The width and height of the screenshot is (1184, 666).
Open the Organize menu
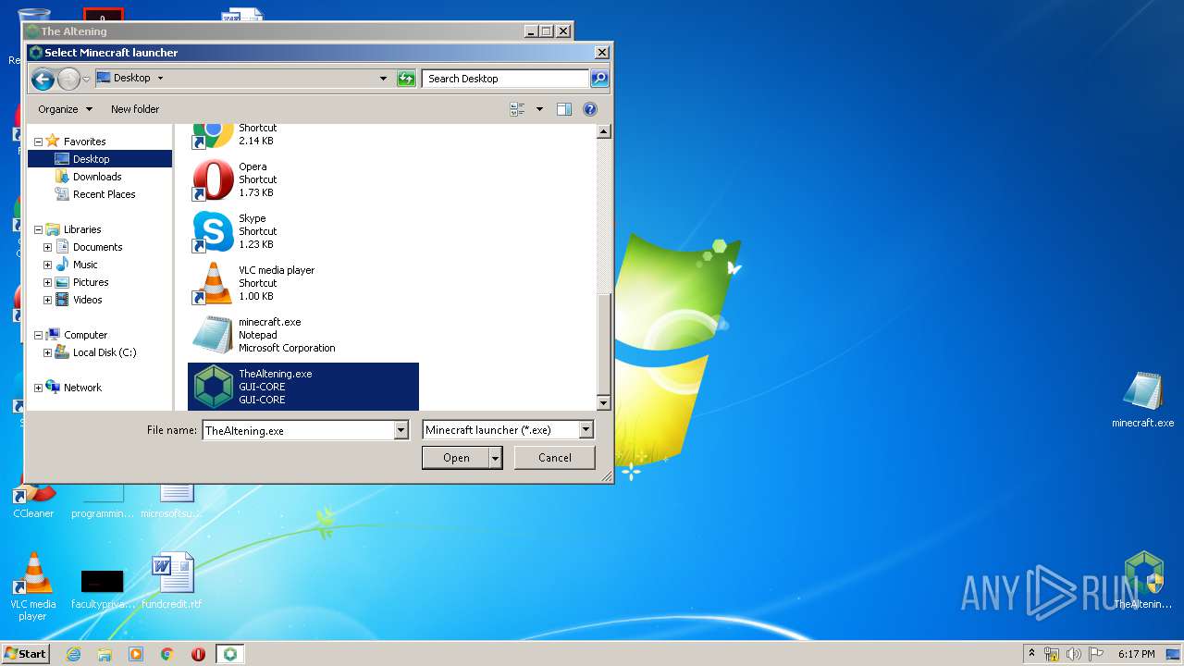65,109
